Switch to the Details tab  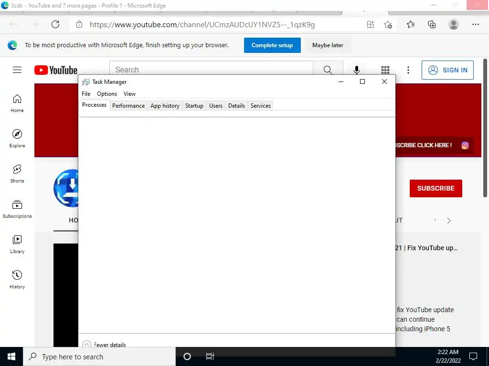236,105
